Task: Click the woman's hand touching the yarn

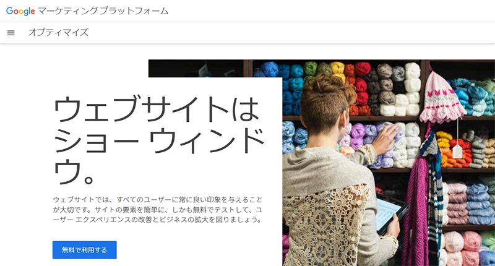Action: [x=387, y=137]
